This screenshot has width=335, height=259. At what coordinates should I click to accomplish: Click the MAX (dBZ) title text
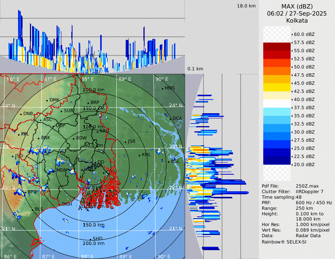click(x=297, y=6)
